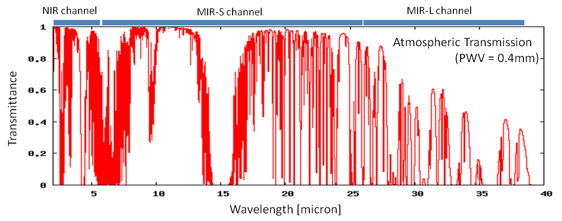Click the 5 tick on wavelength axis
Screen dimensions: 562x221
click(93, 194)
